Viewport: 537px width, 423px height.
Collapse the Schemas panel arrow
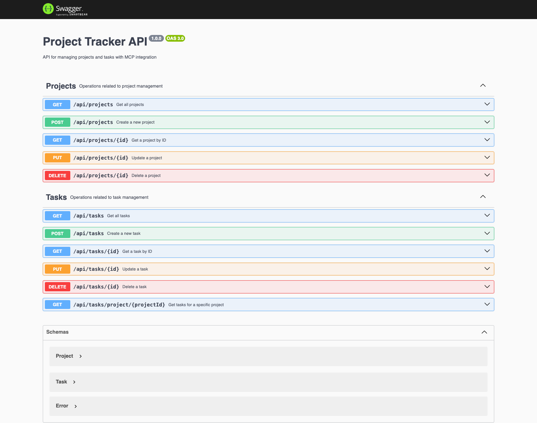pos(484,332)
